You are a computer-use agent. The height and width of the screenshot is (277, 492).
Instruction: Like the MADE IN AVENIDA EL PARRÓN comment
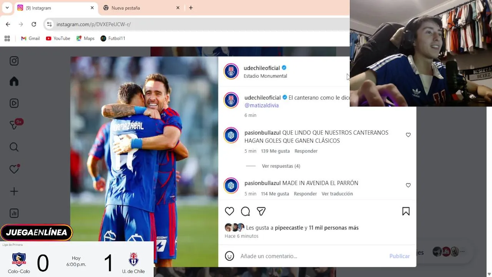click(408, 185)
